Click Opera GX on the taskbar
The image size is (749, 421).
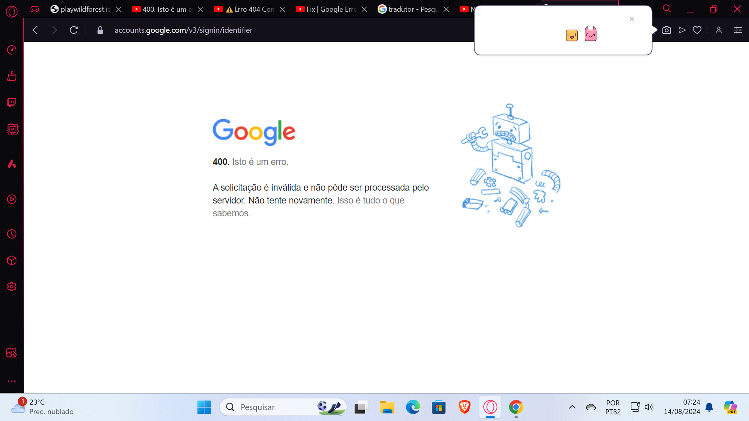[490, 407]
